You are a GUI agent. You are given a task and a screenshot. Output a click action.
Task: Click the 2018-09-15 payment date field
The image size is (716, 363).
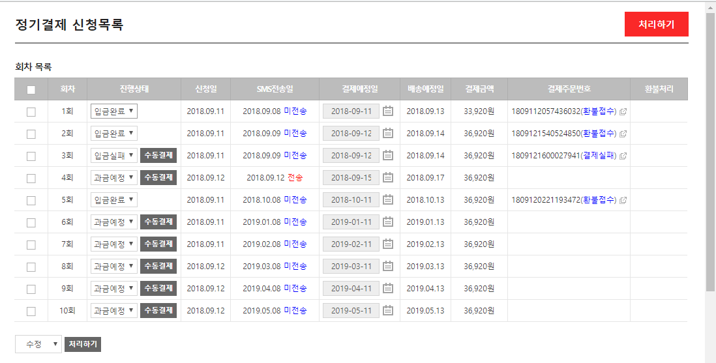pyautogui.click(x=351, y=178)
